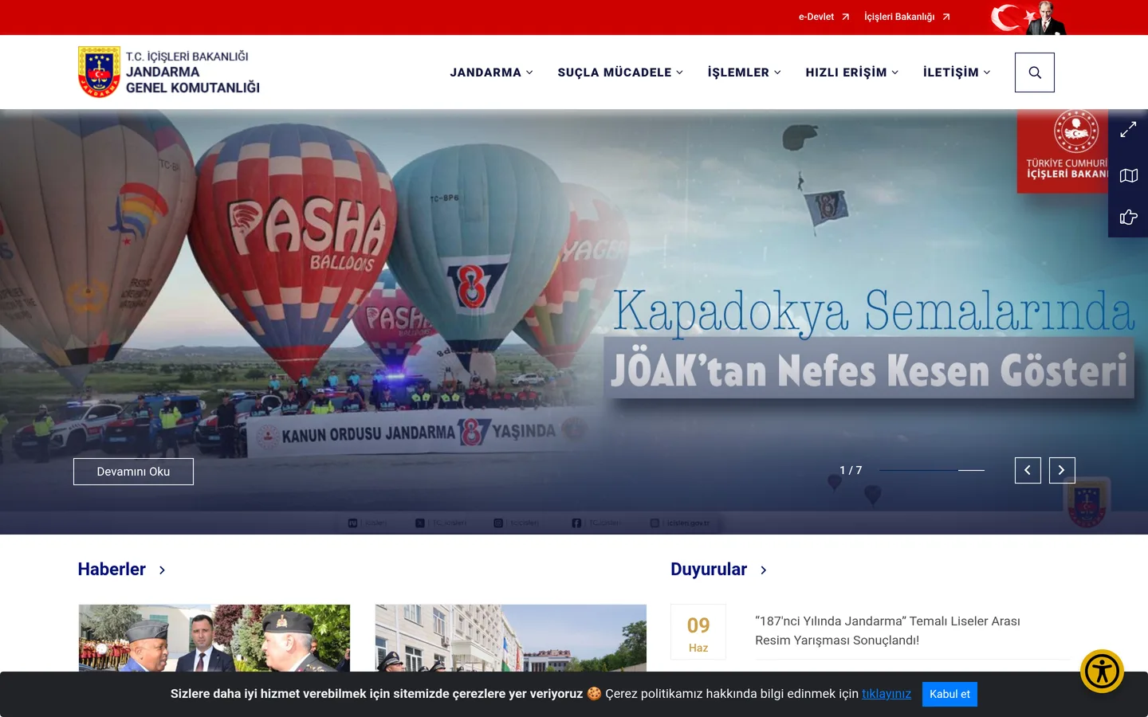Open the map icon in side panel

point(1128,175)
